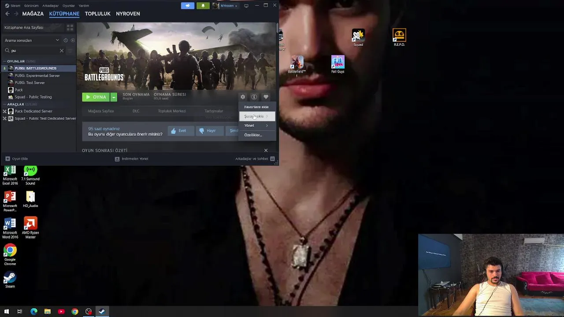Open the Görünüm menu

pyautogui.click(x=31, y=6)
